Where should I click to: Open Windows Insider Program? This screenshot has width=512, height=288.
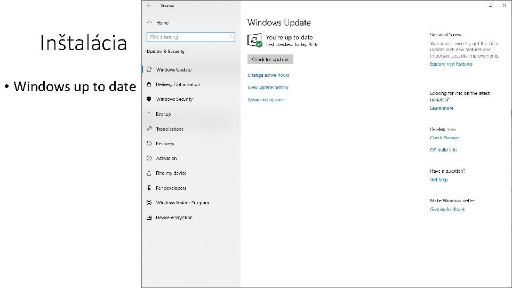[182, 203]
